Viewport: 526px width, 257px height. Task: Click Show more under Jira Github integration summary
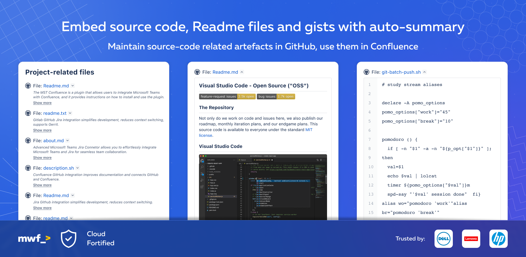[42, 208]
